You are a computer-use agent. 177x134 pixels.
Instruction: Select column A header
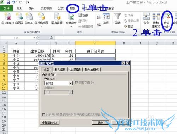pos(16,43)
